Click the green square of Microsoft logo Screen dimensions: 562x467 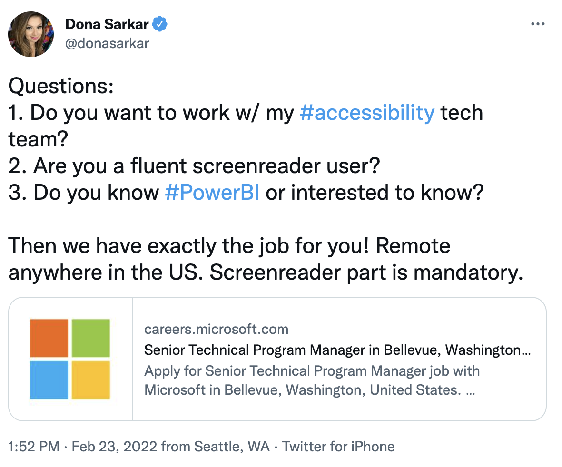(x=91, y=338)
